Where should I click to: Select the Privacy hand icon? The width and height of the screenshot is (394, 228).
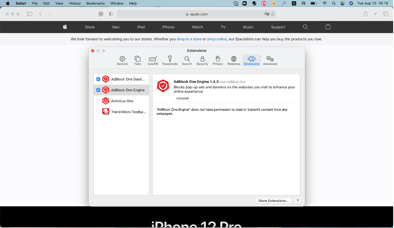218,60
